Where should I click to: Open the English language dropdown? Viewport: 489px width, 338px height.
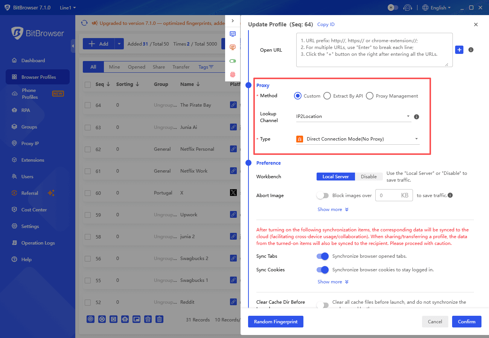point(436,8)
